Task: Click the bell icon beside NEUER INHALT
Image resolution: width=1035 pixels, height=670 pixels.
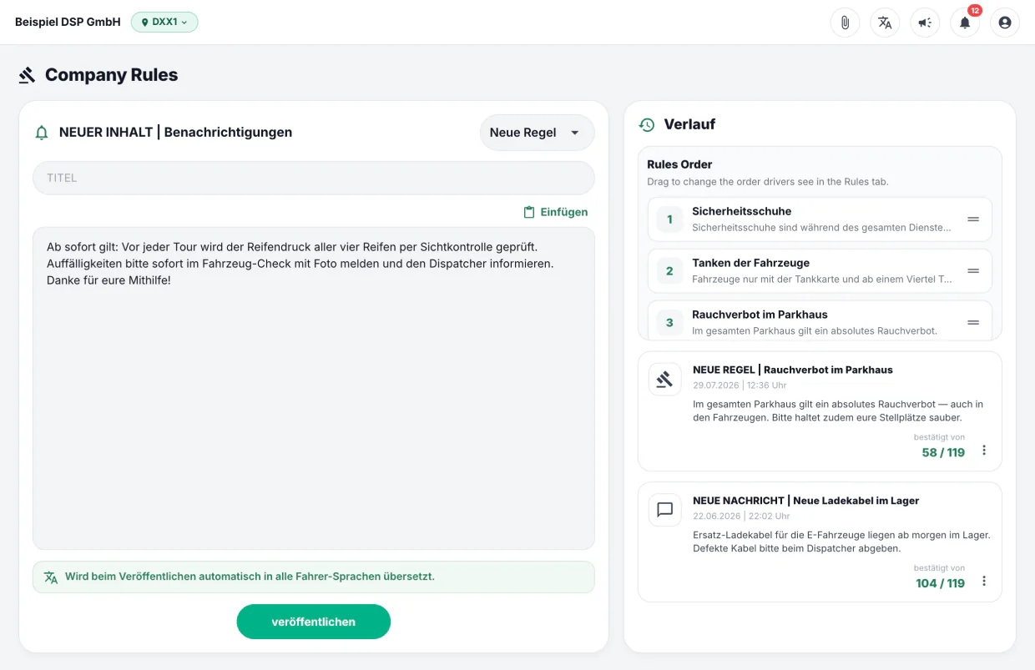Action: coord(42,133)
